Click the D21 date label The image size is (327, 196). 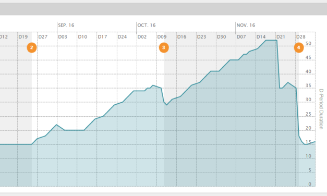(x=281, y=37)
